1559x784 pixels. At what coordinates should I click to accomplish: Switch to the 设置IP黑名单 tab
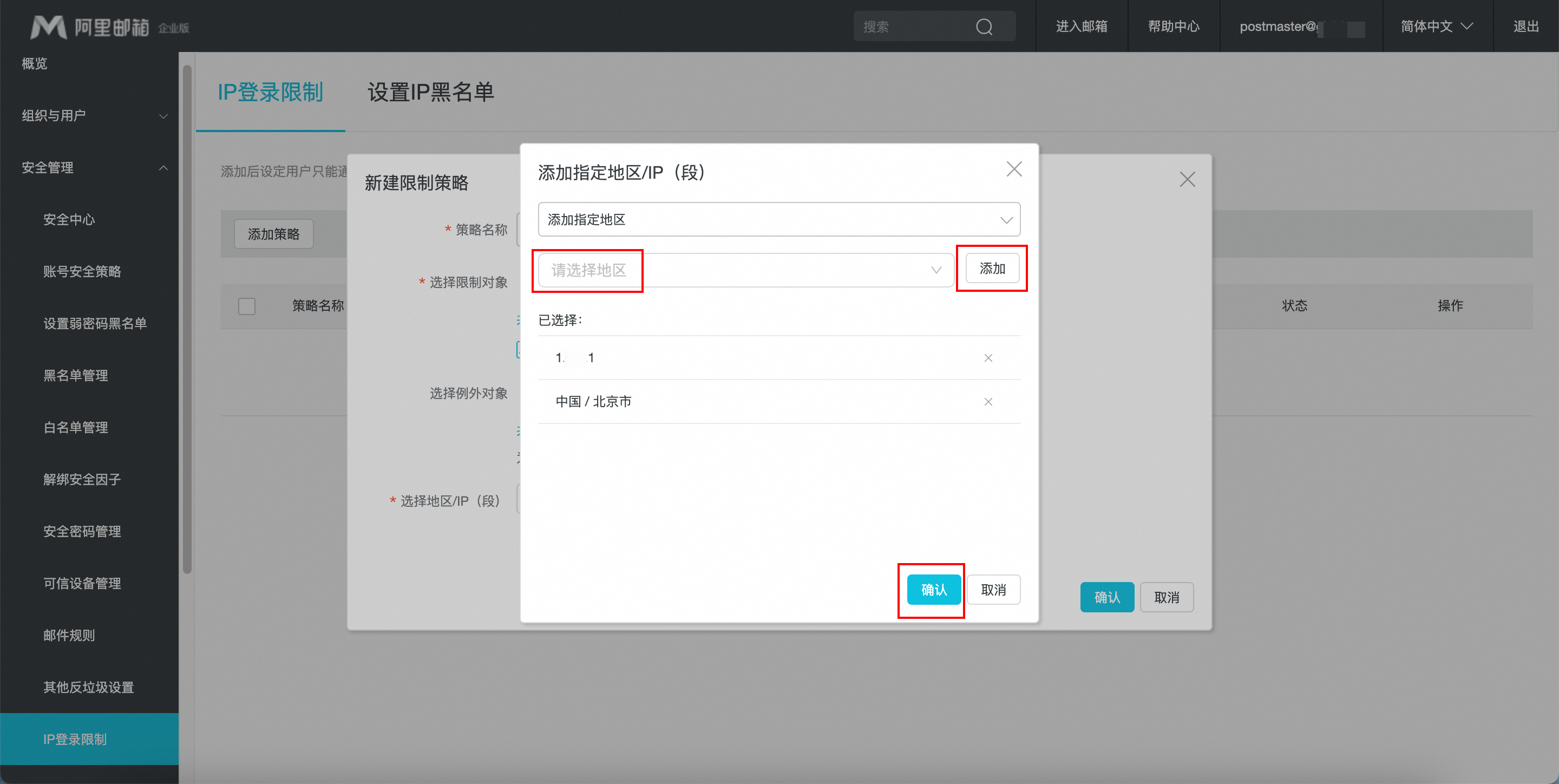click(430, 92)
